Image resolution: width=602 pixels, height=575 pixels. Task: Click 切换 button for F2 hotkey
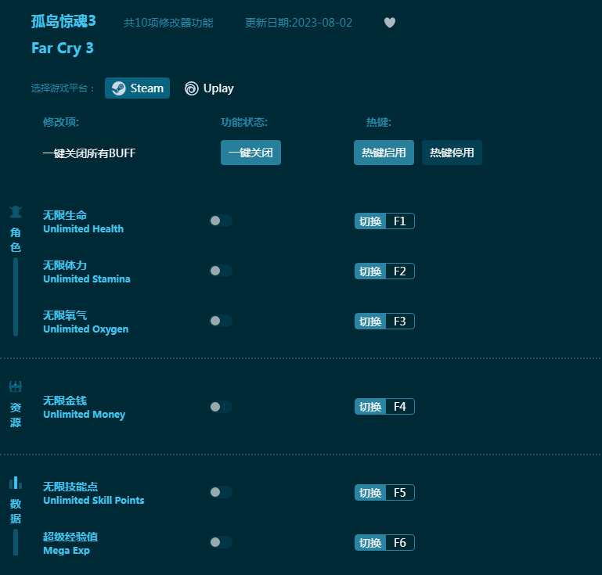click(370, 271)
